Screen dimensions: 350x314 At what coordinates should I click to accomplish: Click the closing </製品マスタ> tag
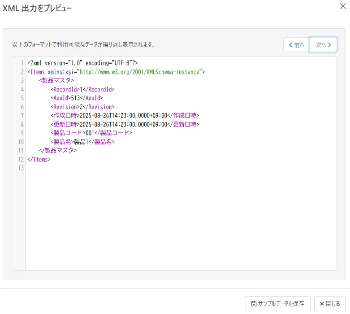[x=58, y=150]
